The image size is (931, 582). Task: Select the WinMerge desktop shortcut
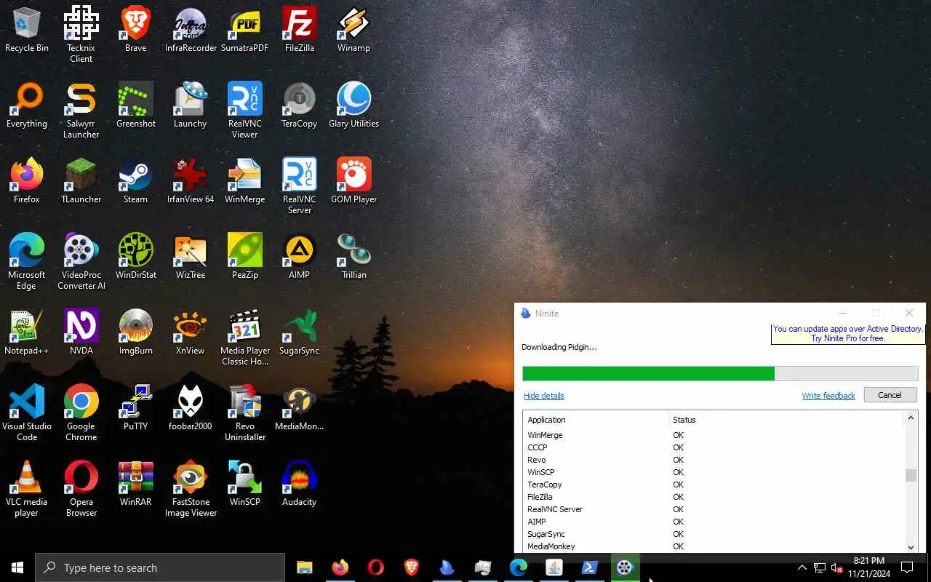[245, 181]
